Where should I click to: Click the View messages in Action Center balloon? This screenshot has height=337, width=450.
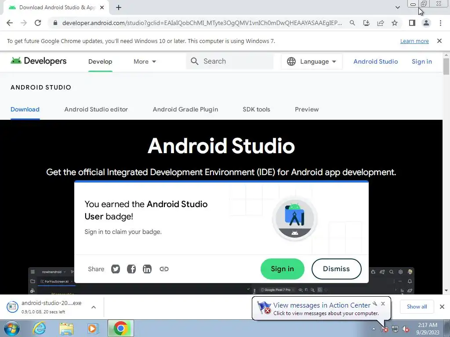pos(321,308)
